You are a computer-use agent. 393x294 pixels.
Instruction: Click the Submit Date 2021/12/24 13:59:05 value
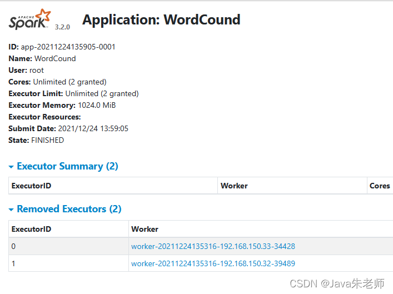coord(93,128)
